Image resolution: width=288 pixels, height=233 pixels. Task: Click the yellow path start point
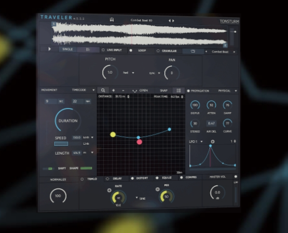pyautogui.click(x=113, y=134)
